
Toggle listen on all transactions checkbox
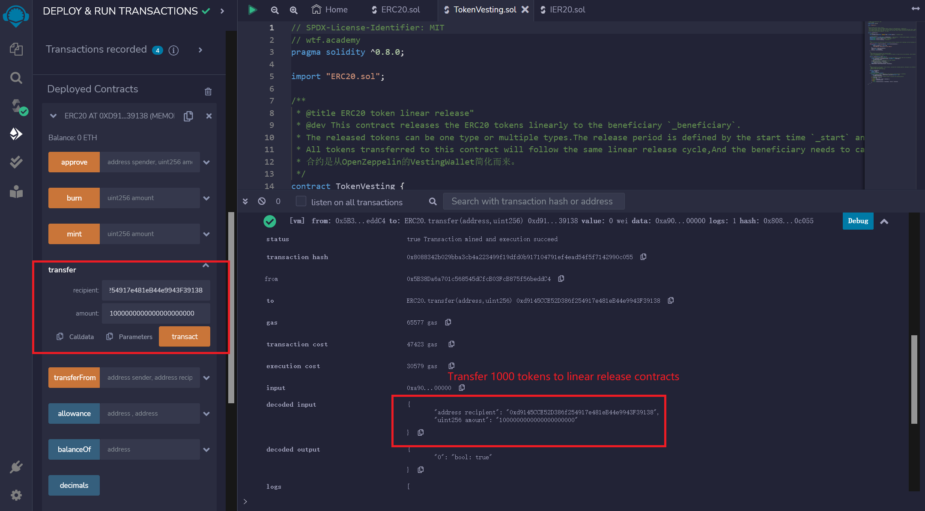click(x=301, y=201)
